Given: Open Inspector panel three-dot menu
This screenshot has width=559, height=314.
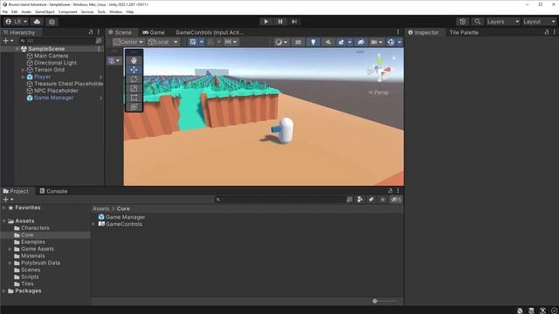Looking at the screenshot, I should 554,32.
